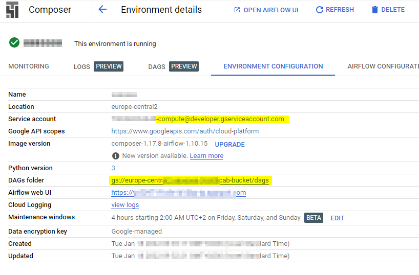The image size is (419, 275).
Task: Click the Composer title text
Action: (50, 10)
